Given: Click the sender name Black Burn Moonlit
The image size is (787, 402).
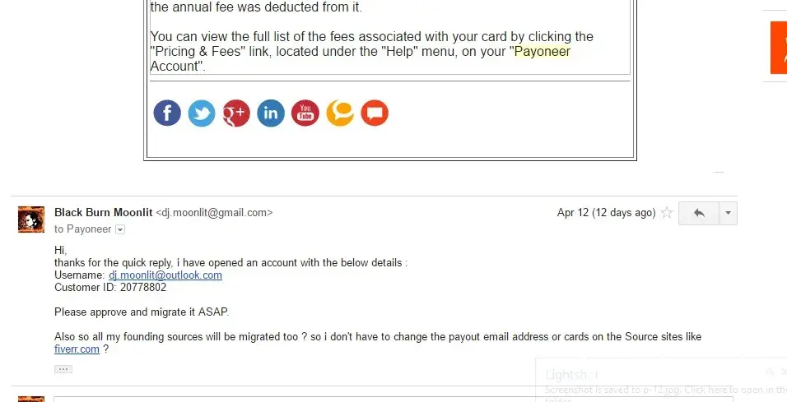Looking at the screenshot, I should point(104,212).
